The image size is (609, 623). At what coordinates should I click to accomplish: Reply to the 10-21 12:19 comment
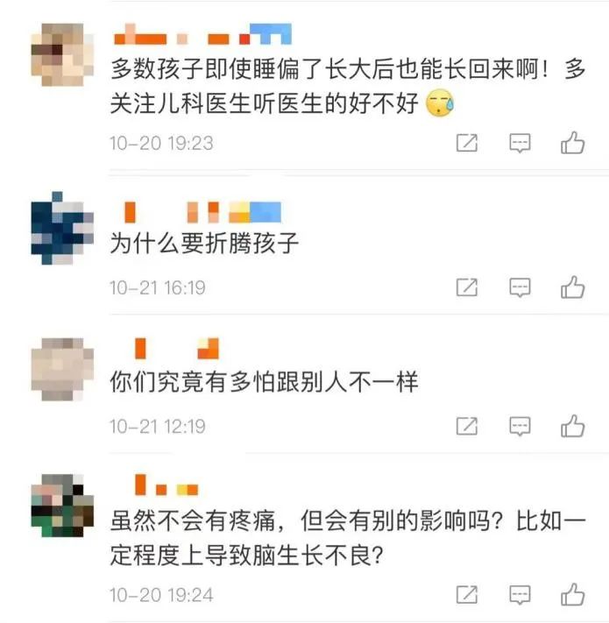point(520,427)
